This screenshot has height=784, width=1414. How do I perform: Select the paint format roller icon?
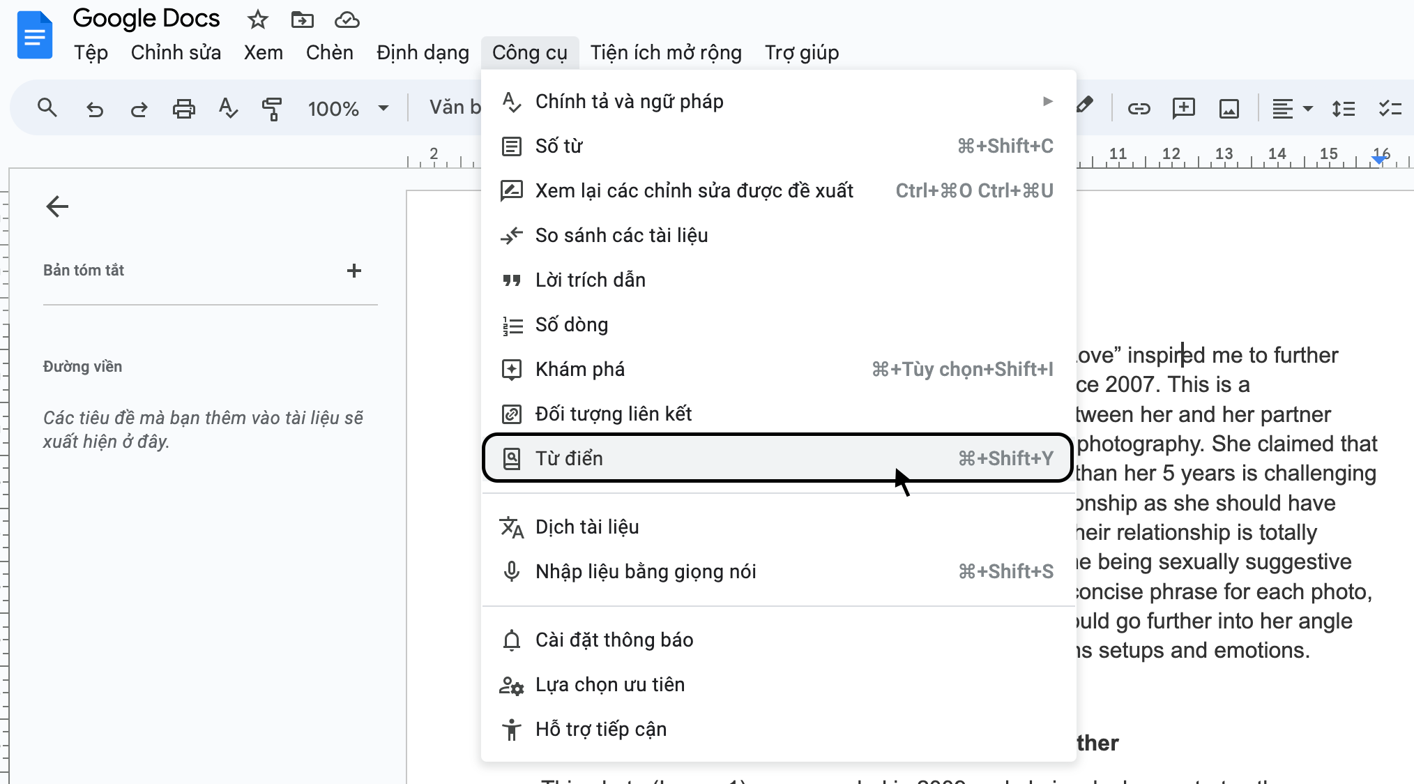click(272, 109)
